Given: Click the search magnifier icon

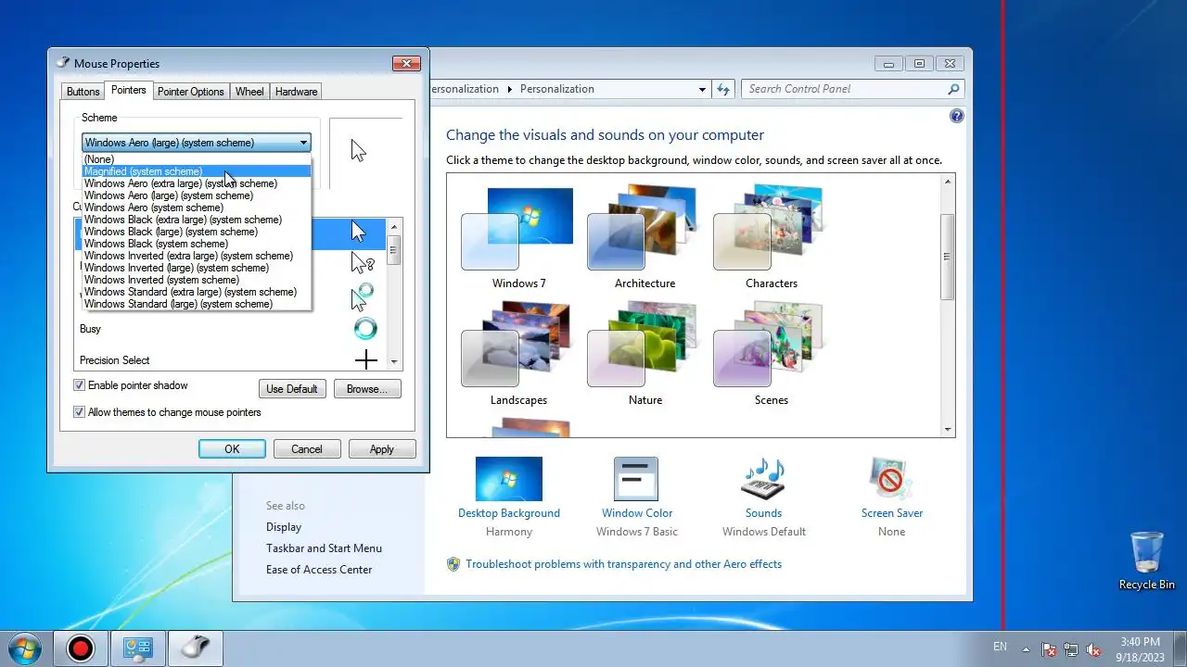Looking at the screenshot, I should pyautogui.click(x=953, y=89).
